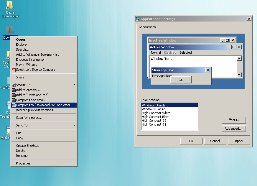
Task: Click WinRAR icon beside Add to "Download.rar"
Action: pyautogui.click(x=14, y=95)
